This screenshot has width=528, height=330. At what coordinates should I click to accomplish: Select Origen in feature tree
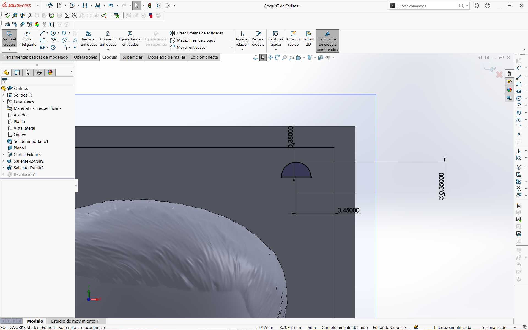point(20,135)
